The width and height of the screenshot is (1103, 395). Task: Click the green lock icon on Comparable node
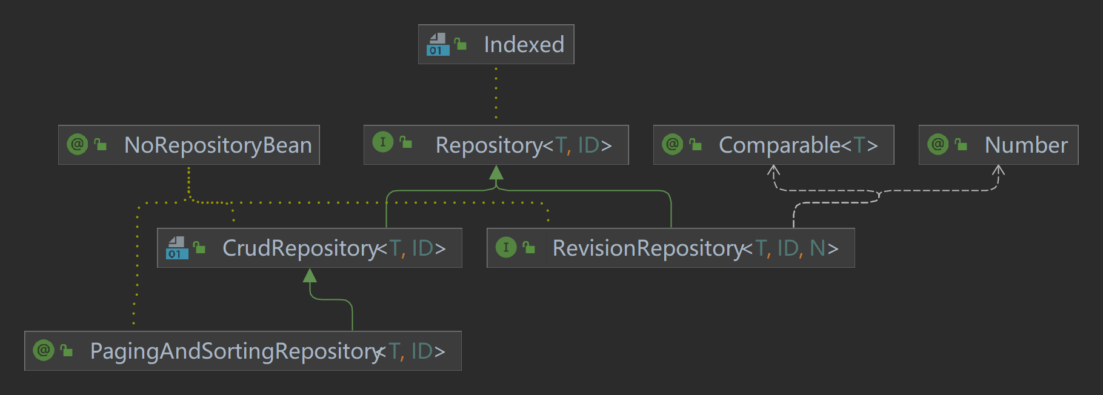[x=696, y=144]
